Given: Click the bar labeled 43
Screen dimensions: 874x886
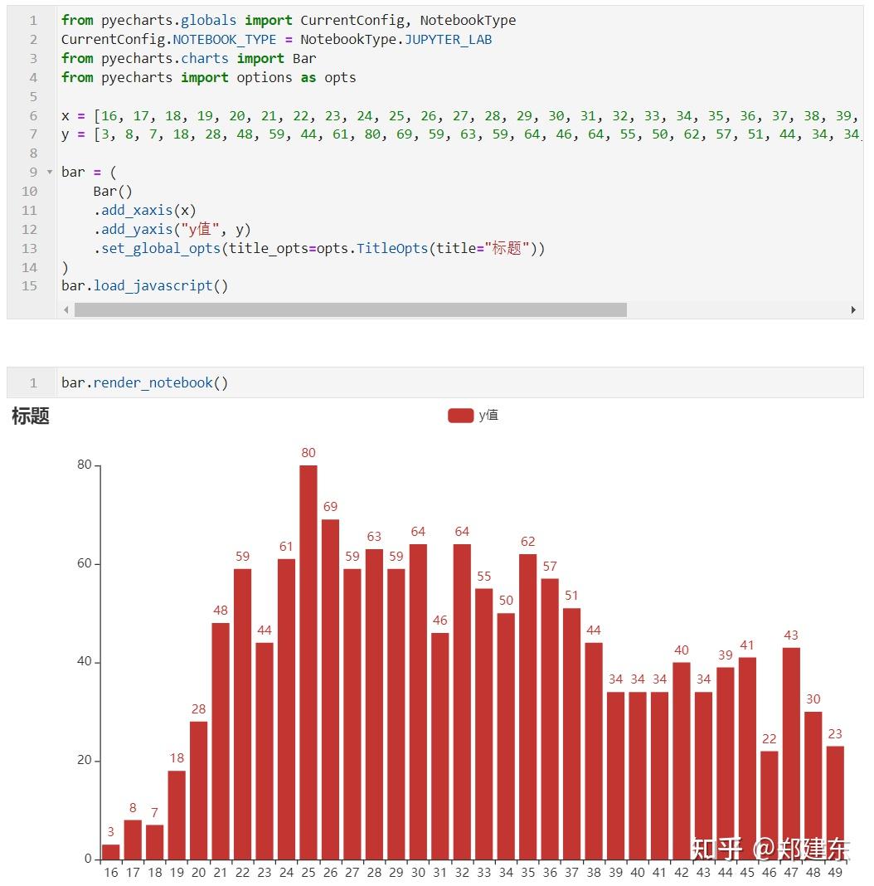Looking at the screenshot, I should pyautogui.click(x=792, y=753).
